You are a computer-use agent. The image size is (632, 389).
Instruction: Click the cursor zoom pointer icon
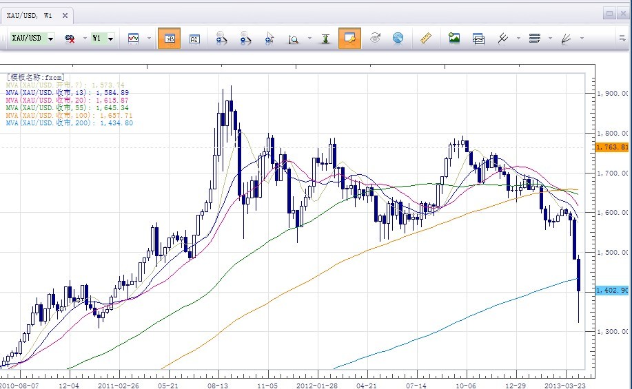coord(269,39)
